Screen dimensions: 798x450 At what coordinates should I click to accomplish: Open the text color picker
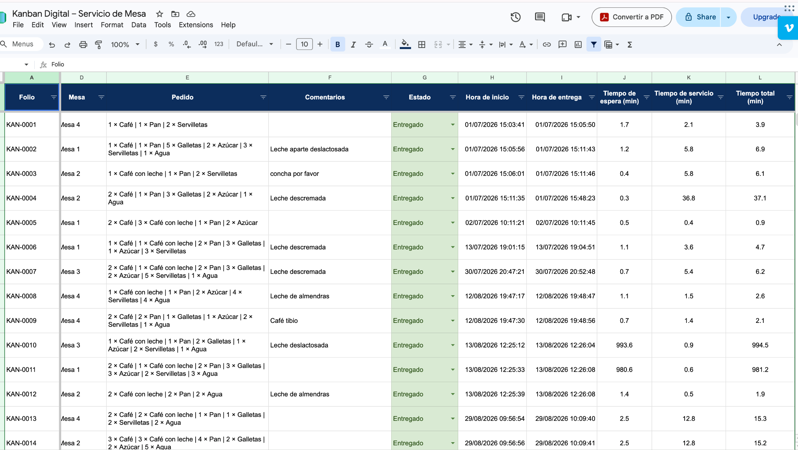385,44
